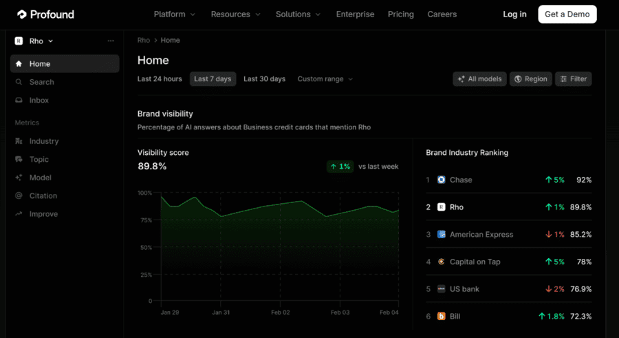Expand the Custom range dropdown

325,78
